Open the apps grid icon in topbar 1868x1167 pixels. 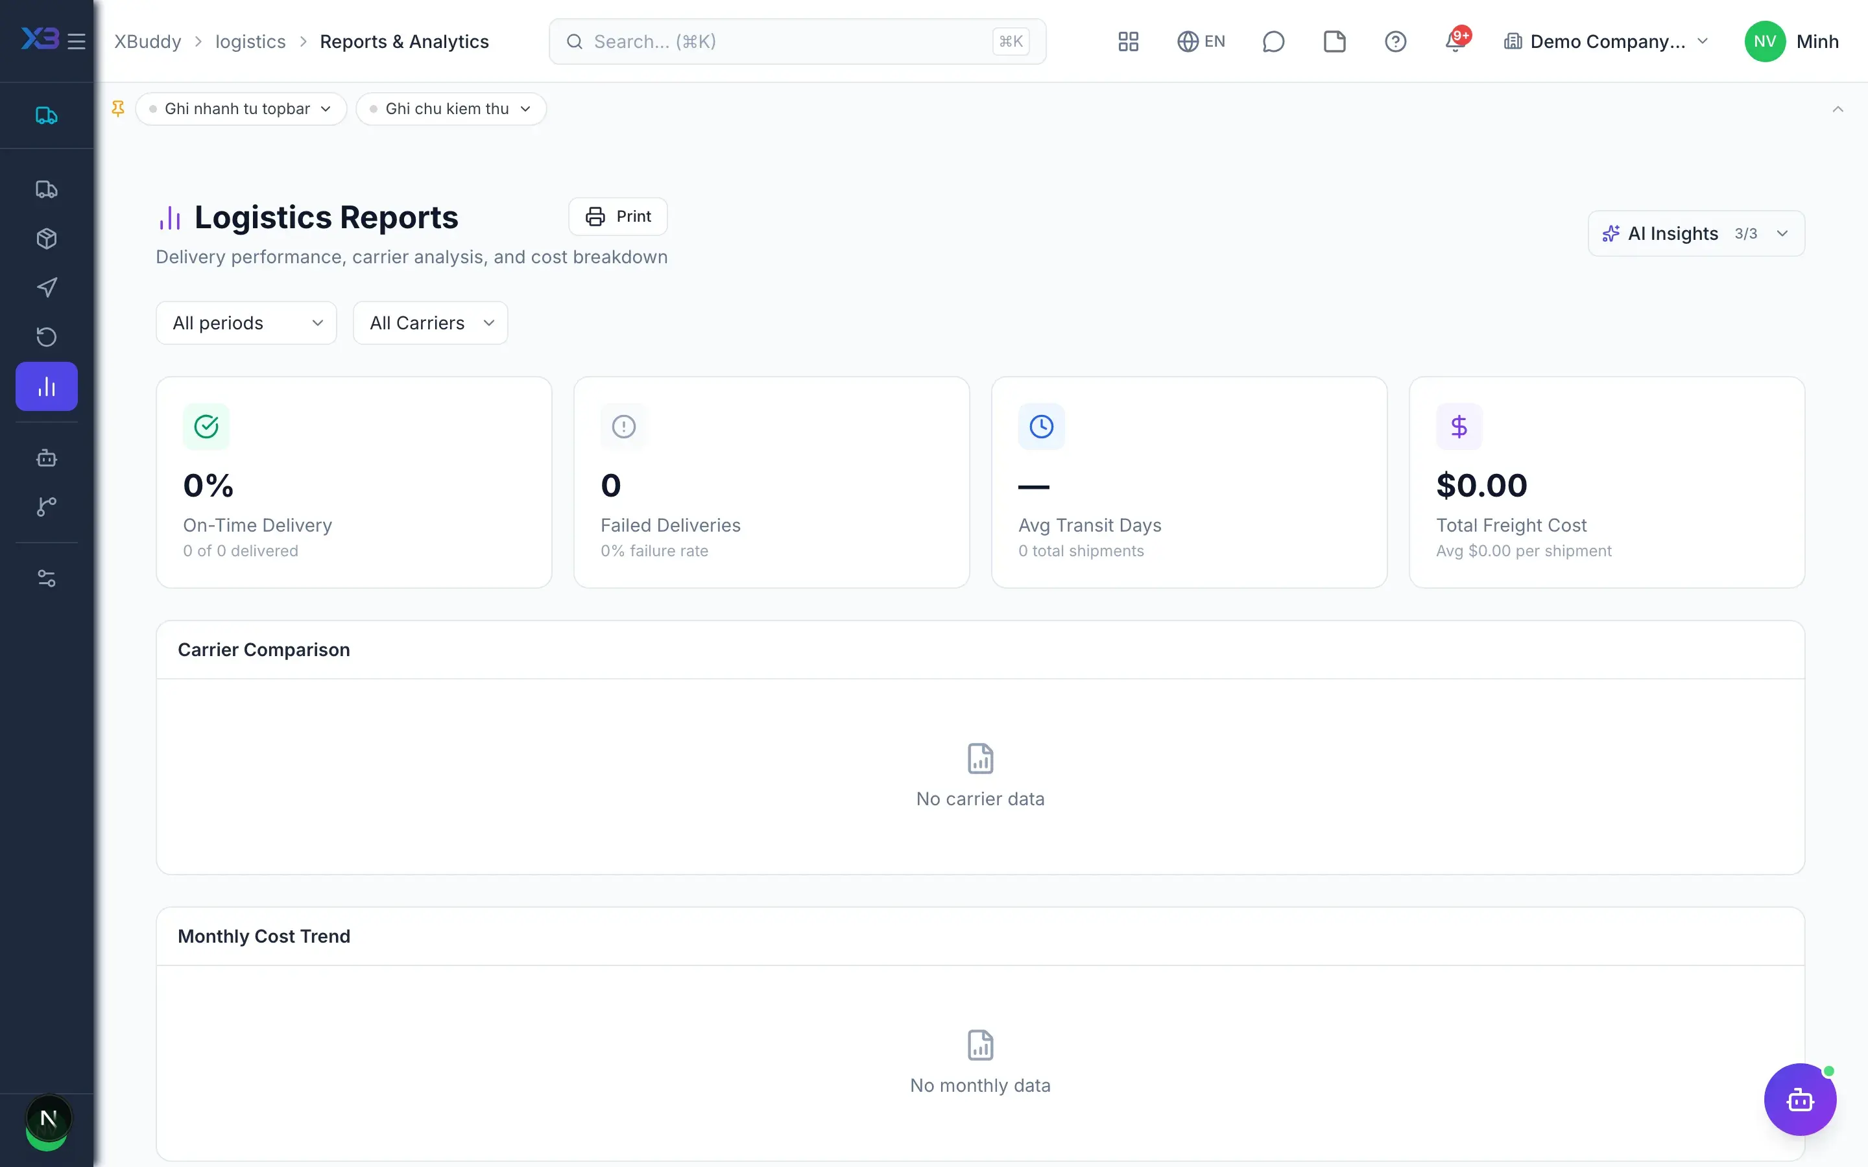[1128, 41]
